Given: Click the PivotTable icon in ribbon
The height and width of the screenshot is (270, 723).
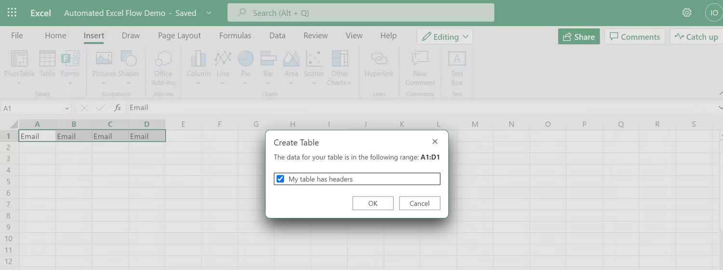Looking at the screenshot, I should [19, 59].
